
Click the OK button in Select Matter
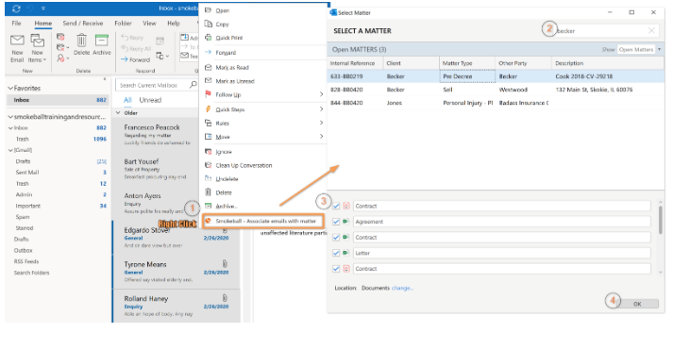[x=637, y=304]
